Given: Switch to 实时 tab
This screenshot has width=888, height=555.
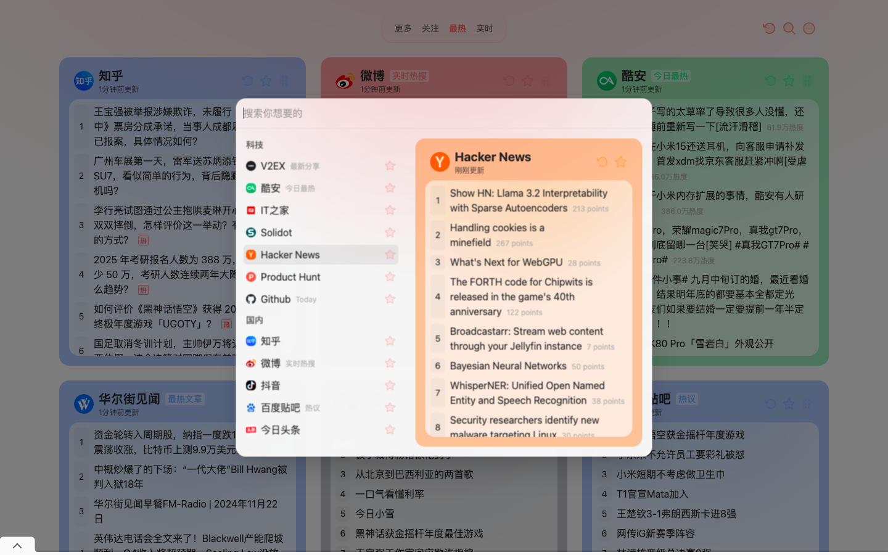Looking at the screenshot, I should click(x=485, y=28).
